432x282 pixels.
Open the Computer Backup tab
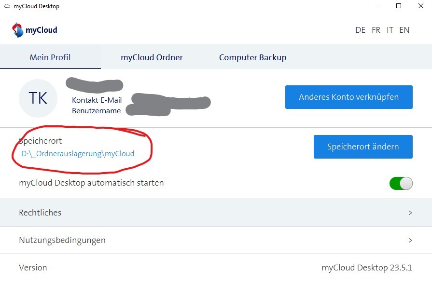252,57
